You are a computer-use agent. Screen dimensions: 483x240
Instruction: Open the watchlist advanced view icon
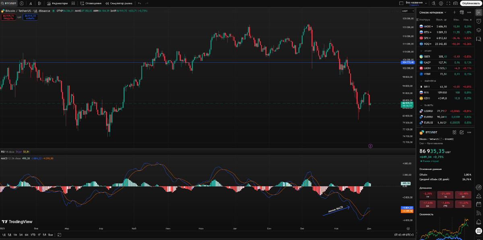[462, 12]
